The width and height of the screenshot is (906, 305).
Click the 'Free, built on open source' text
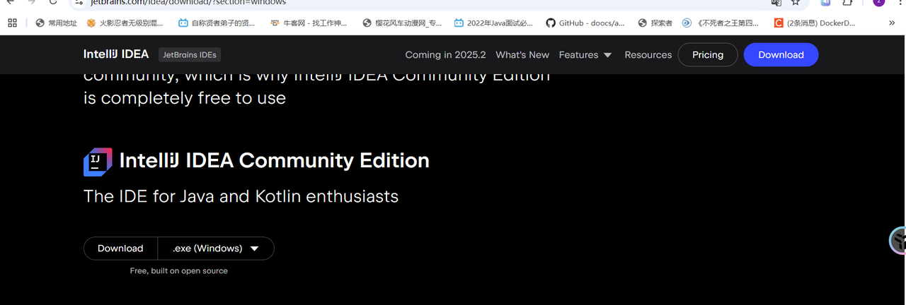[x=179, y=270]
